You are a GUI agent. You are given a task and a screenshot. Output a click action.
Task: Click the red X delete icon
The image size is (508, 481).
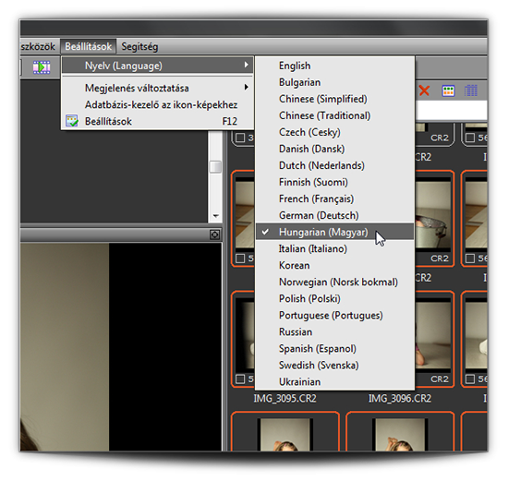point(424,90)
